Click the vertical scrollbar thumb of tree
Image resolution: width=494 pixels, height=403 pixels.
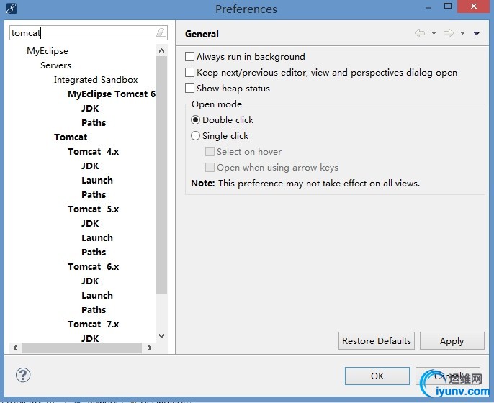point(161,175)
